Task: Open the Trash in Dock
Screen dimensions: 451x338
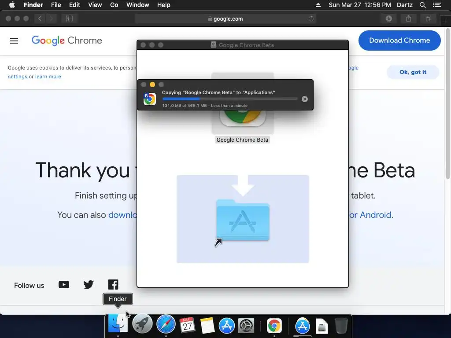Action: click(x=341, y=326)
